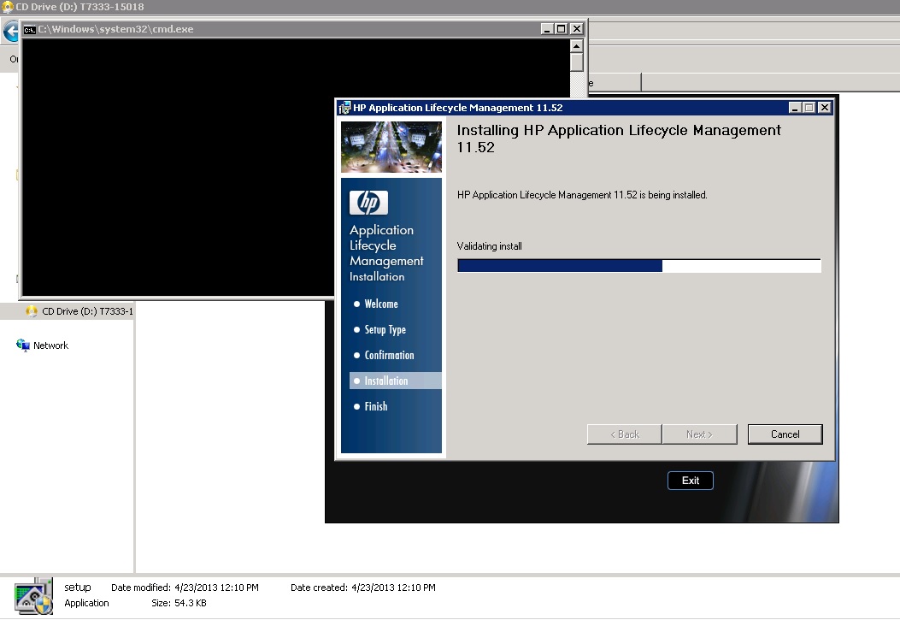Select the highlighted Installation step

click(396, 381)
